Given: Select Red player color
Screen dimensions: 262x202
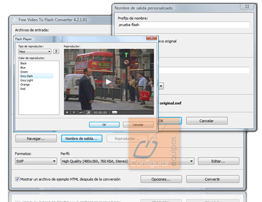Looking at the screenshot, I should pos(23,89).
